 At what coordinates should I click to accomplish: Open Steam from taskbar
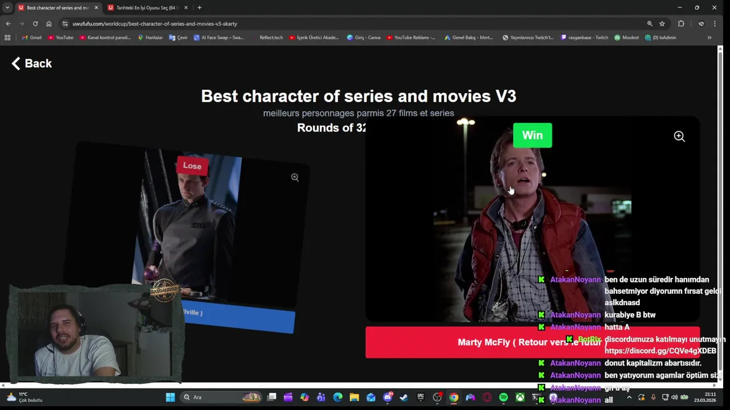tap(404, 397)
